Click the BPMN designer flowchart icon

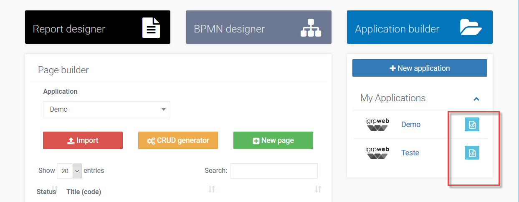coord(311,28)
